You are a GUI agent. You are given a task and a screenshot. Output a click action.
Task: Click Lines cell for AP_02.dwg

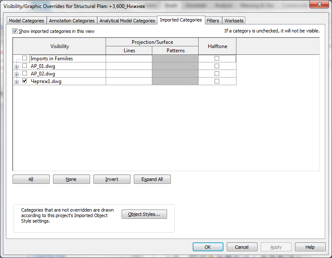point(129,74)
